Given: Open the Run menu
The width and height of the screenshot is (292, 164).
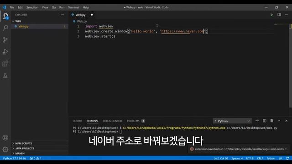Looking at the screenshot, I should coord(62,7).
